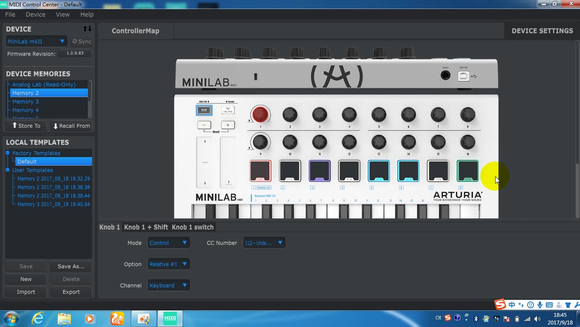This screenshot has height=327, width=580.
Task: Click the pad 1 Analog Lab label
Action: tap(264, 187)
